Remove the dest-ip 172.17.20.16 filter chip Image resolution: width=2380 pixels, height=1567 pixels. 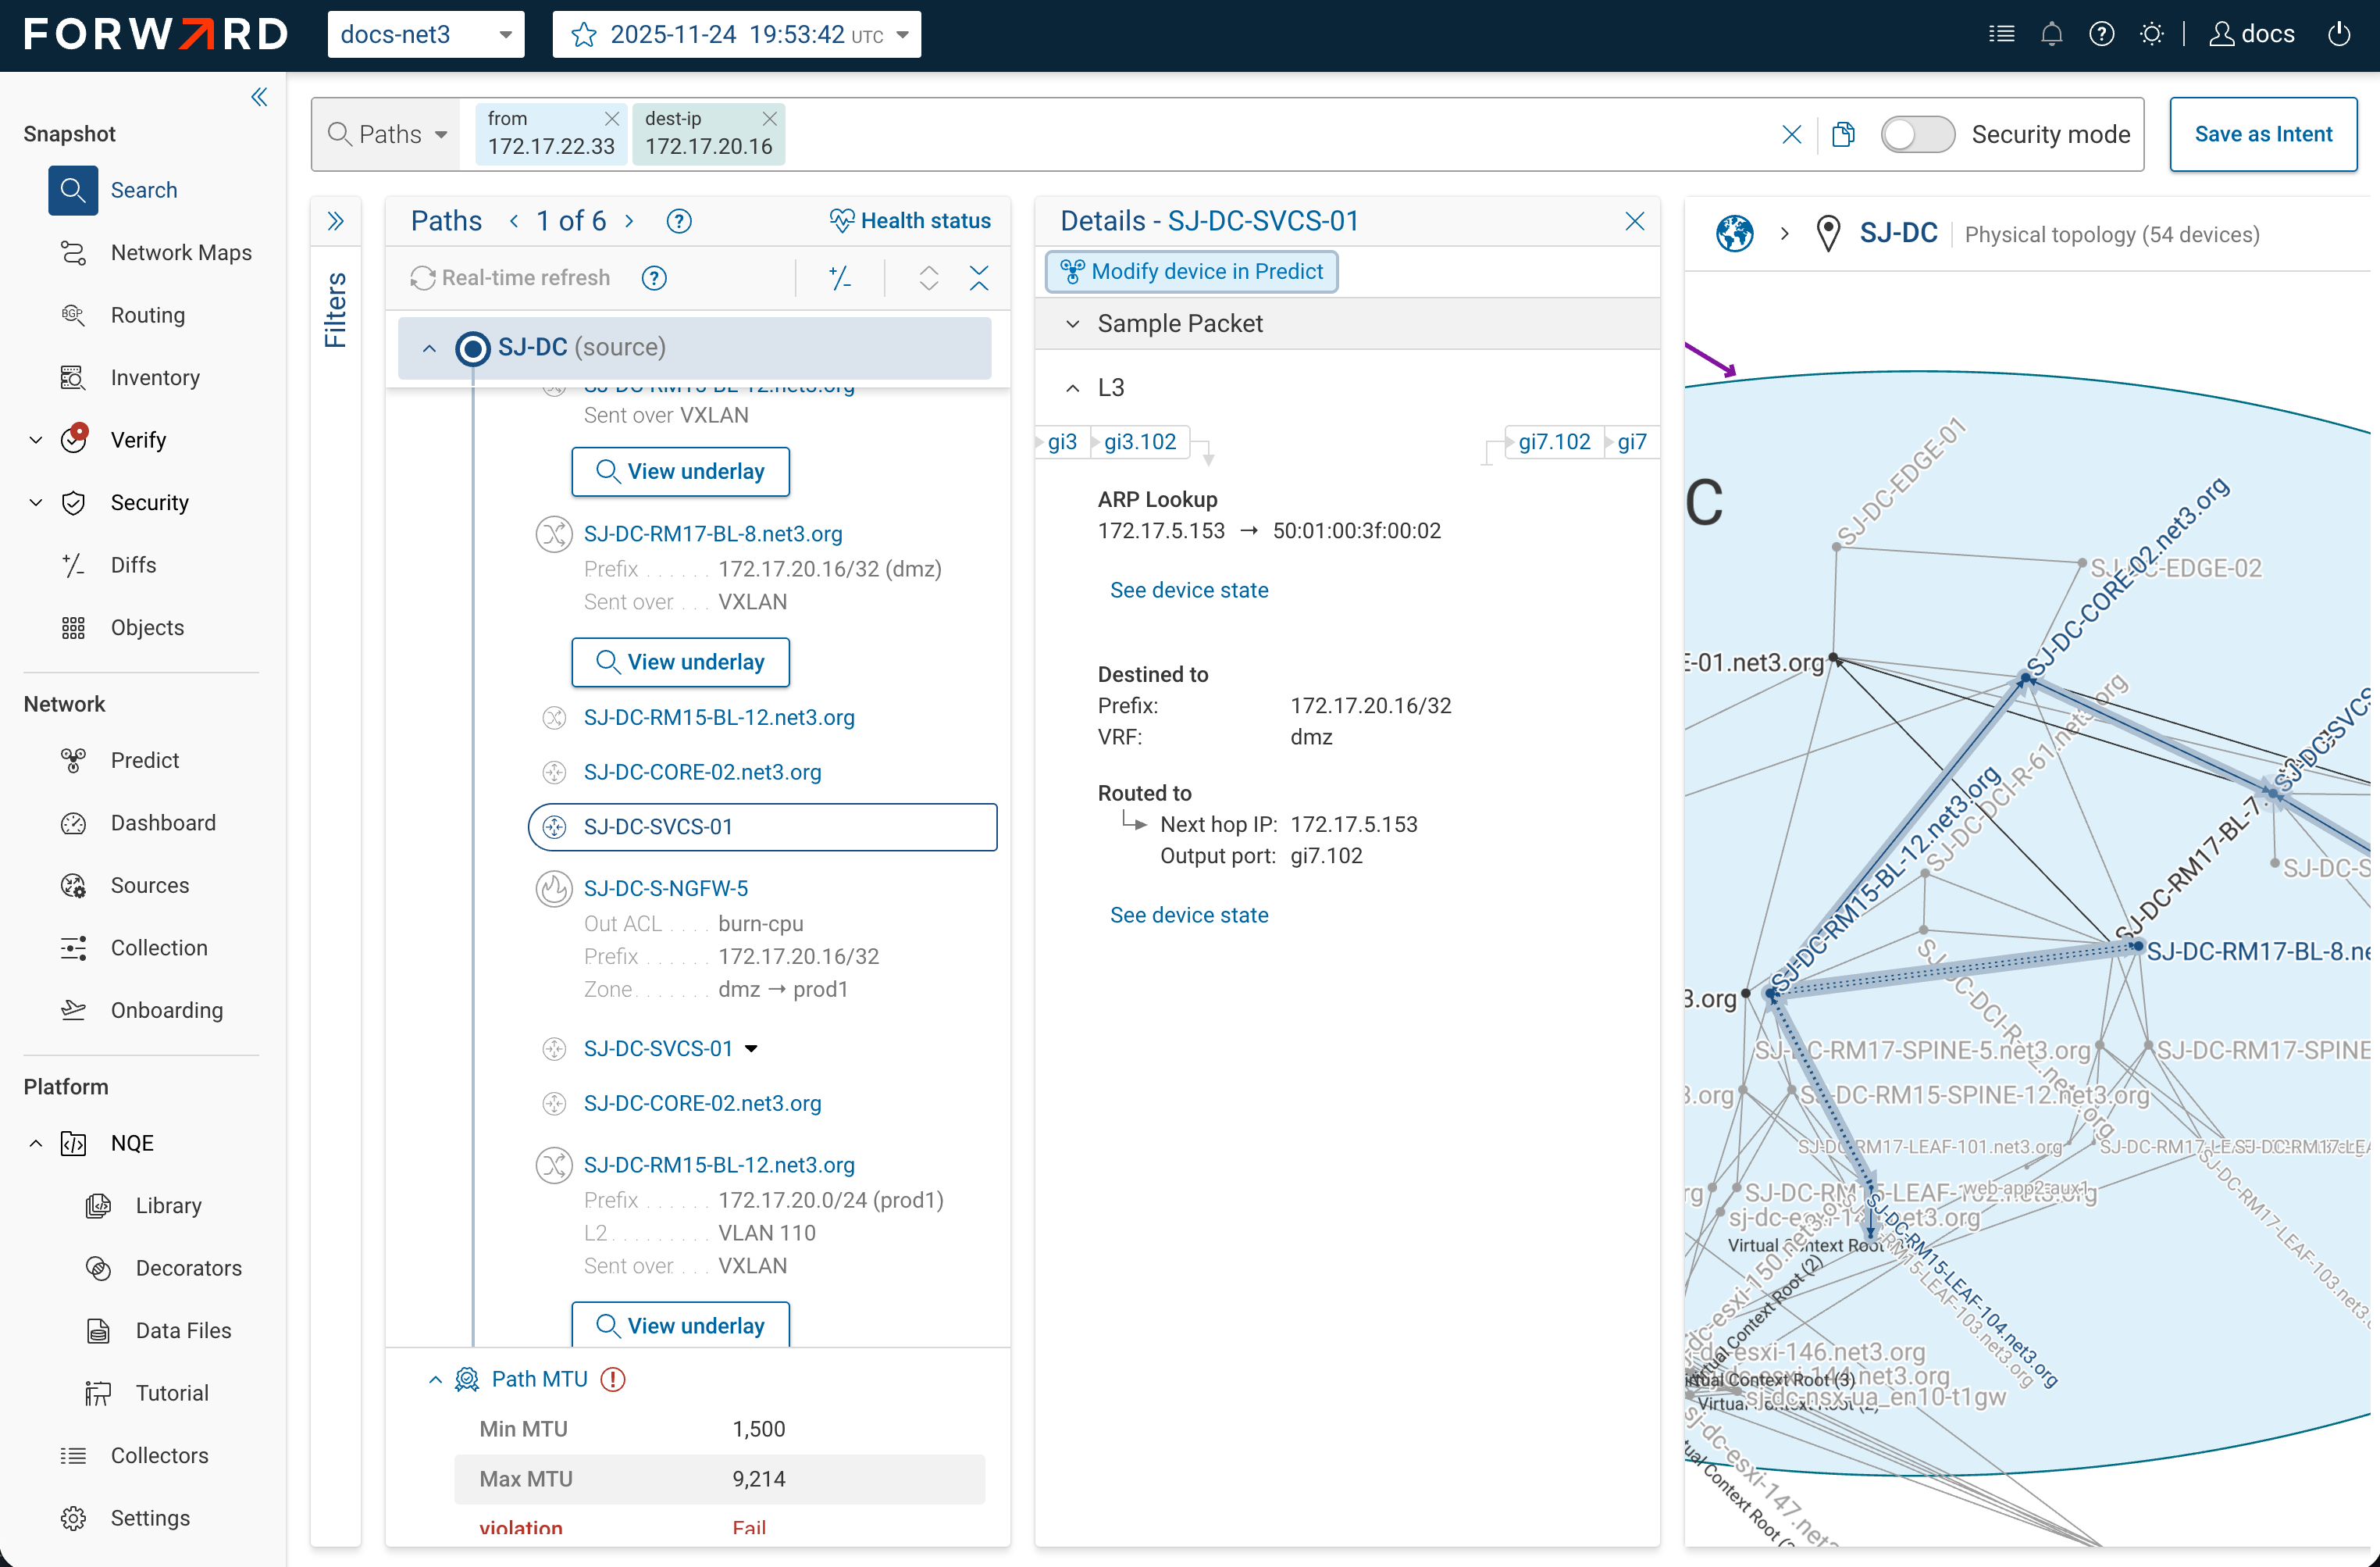tap(769, 118)
